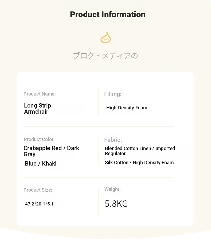
Task: Select Blue / Khaki color text
Action: (41, 164)
